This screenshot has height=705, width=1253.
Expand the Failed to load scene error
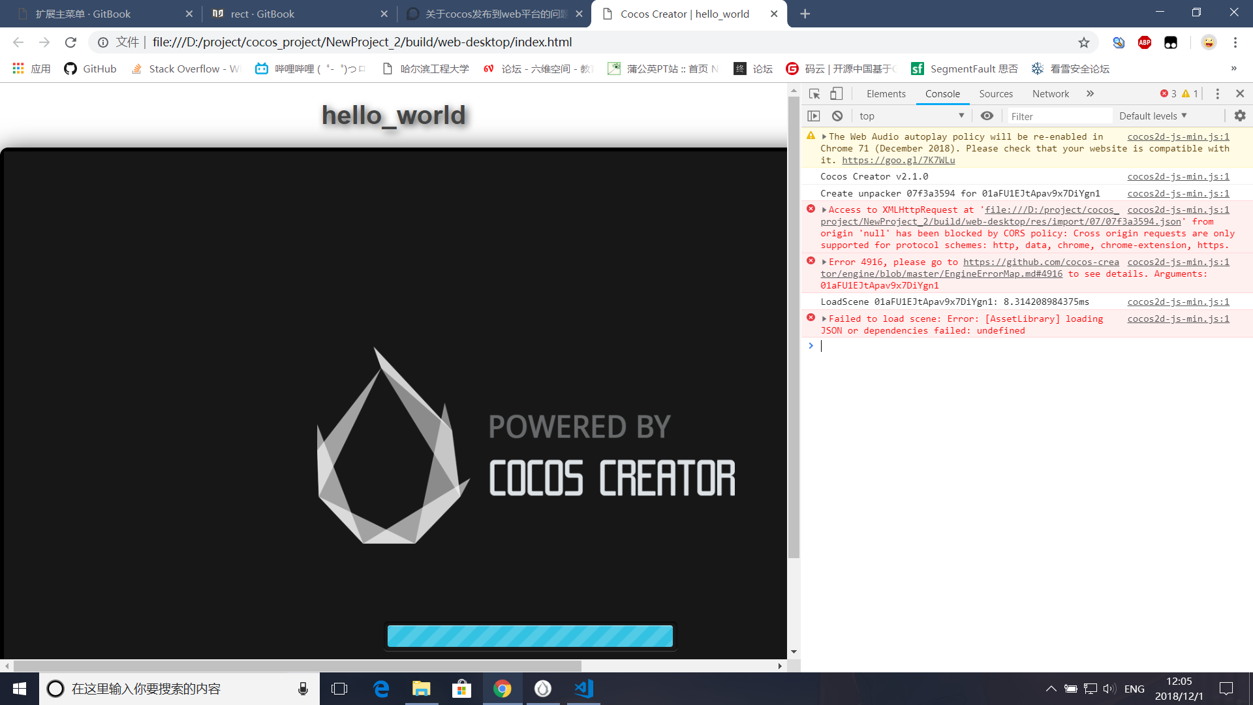coord(824,319)
